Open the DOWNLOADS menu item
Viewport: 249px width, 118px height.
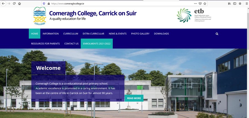pyautogui.click(x=162, y=34)
